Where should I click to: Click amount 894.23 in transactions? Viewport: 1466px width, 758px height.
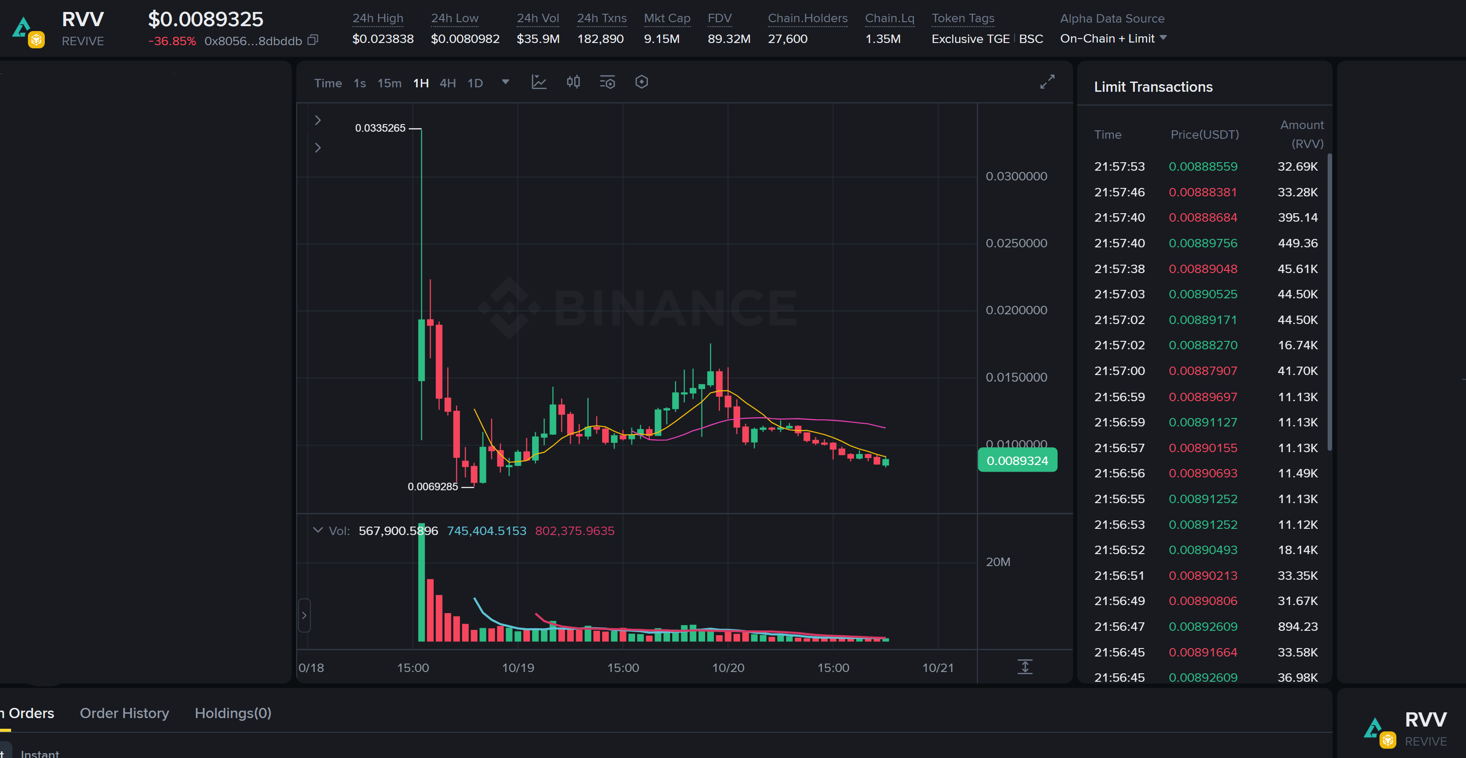coord(1297,626)
